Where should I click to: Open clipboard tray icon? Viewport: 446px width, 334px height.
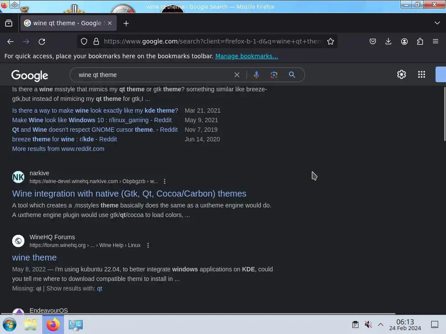click(x=355, y=324)
